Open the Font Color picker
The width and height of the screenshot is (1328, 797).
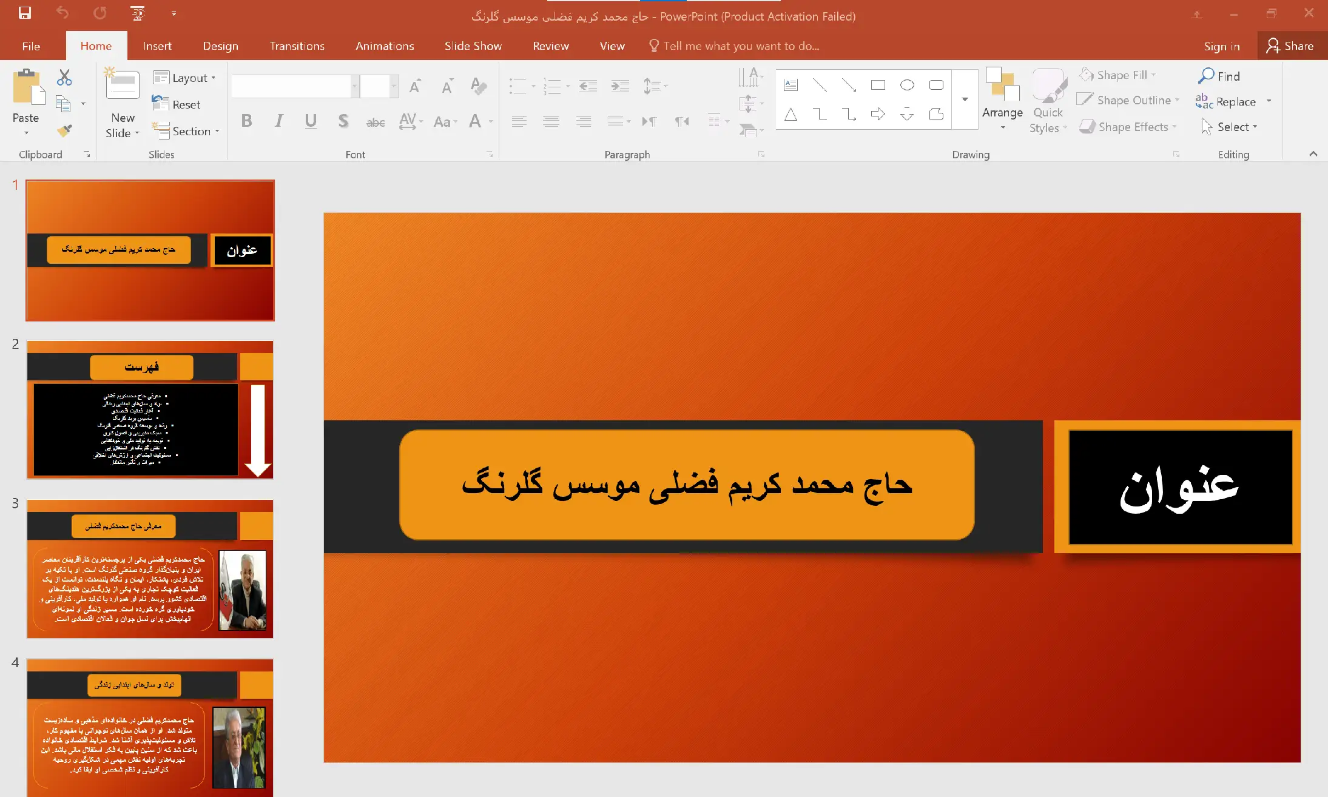point(481,121)
